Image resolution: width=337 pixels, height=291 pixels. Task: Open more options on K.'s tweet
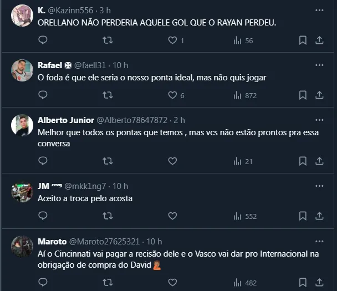coord(319,10)
